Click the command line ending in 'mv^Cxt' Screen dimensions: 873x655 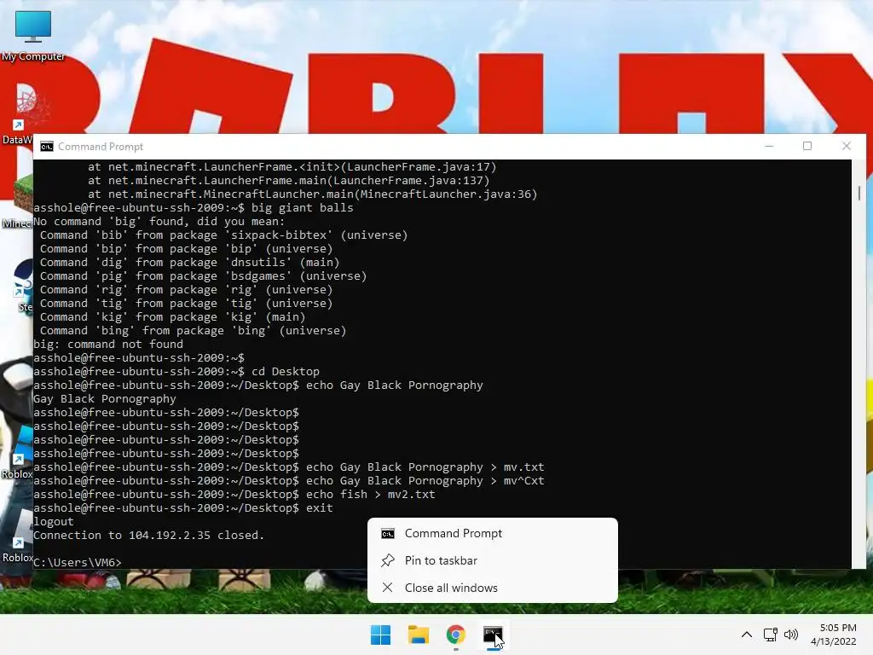[x=289, y=481]
